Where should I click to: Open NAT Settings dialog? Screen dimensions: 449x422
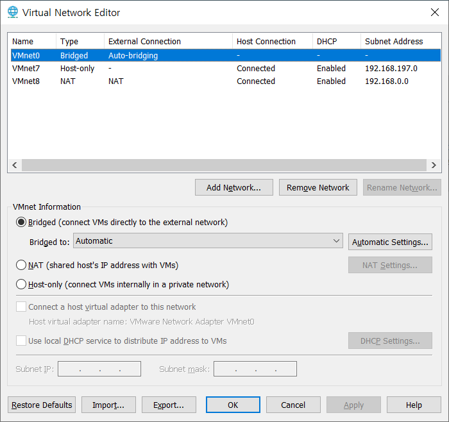390,265
